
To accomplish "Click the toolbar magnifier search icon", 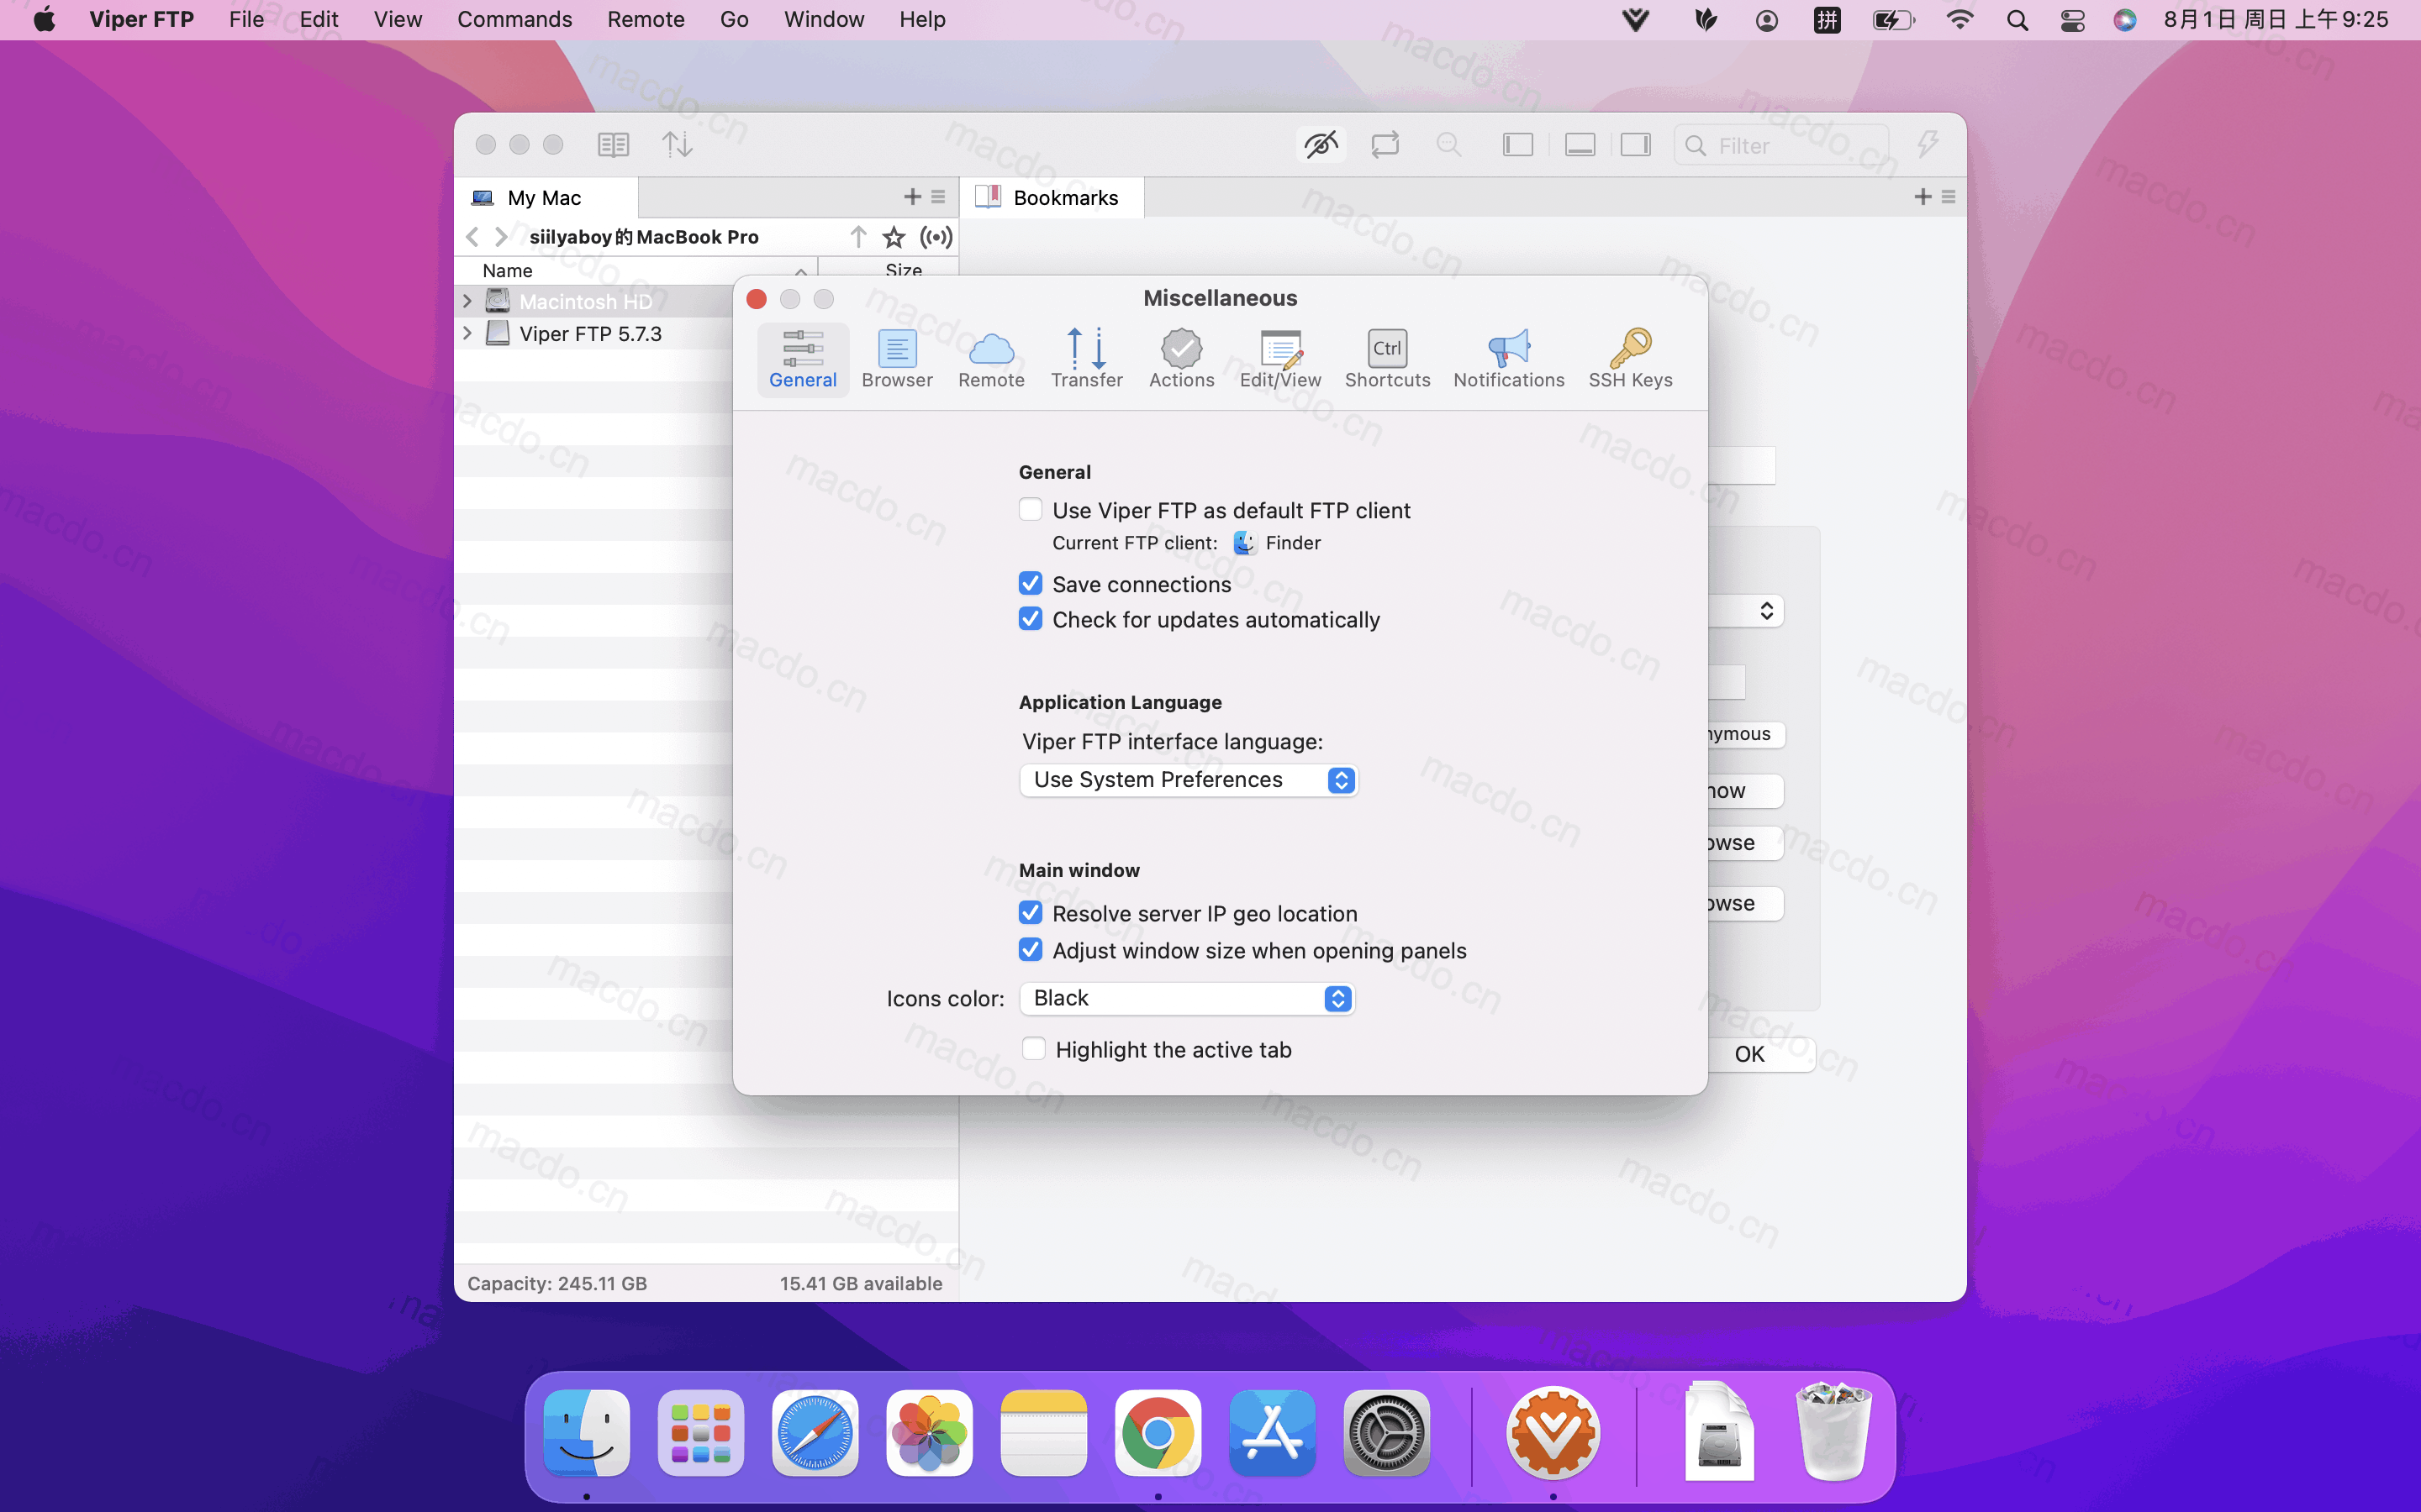I will tap(1448, 145).
